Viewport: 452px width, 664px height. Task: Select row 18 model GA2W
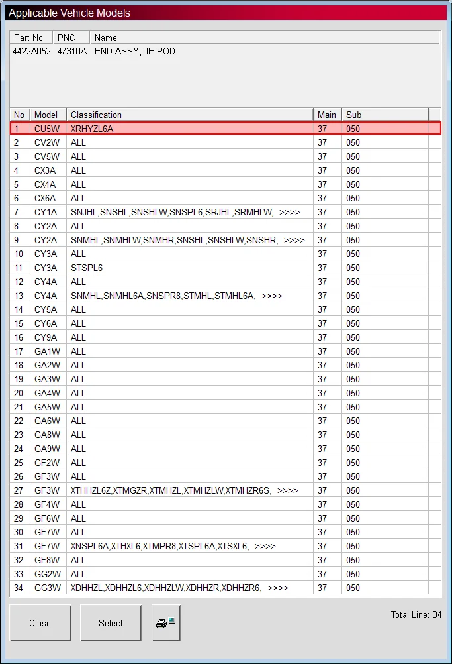(48, 365)
